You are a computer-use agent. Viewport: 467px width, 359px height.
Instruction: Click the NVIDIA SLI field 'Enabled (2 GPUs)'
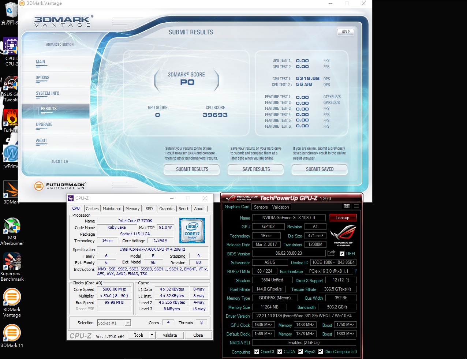[x=304, y=343]
